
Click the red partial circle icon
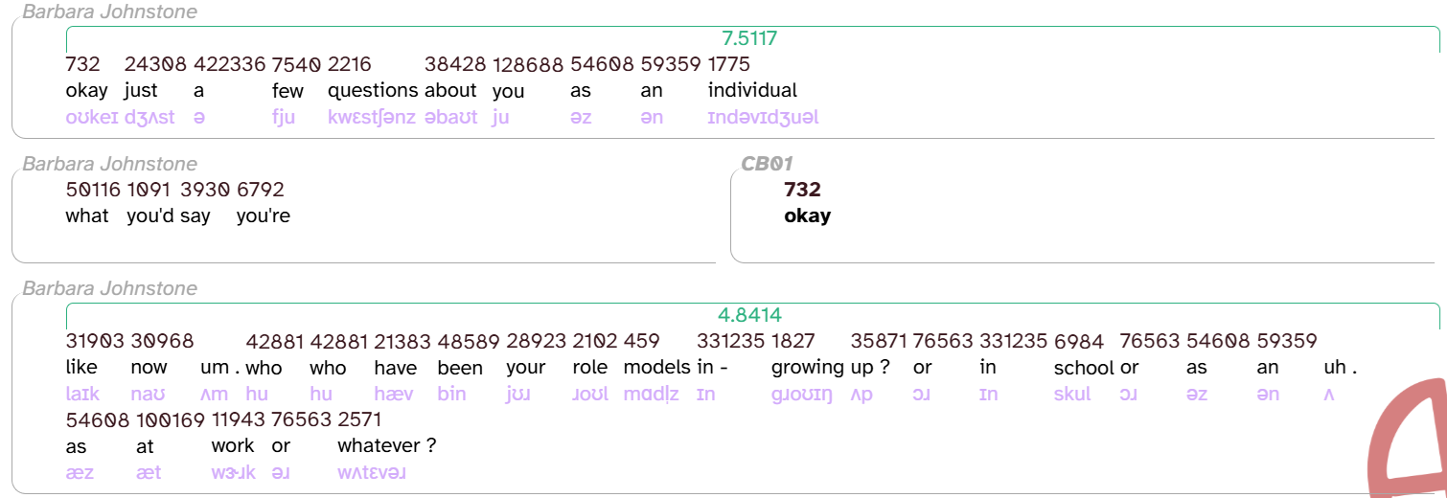(1408, 441)
